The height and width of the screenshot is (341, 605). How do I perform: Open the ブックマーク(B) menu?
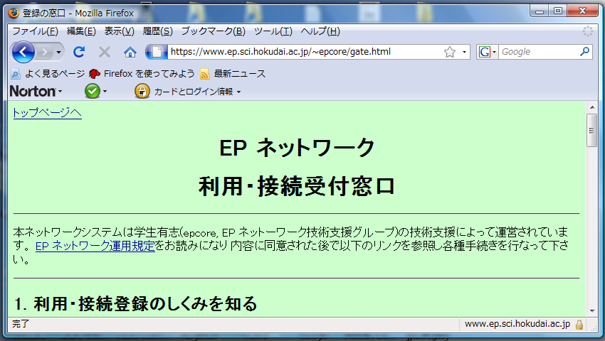(x=214, y=31)
